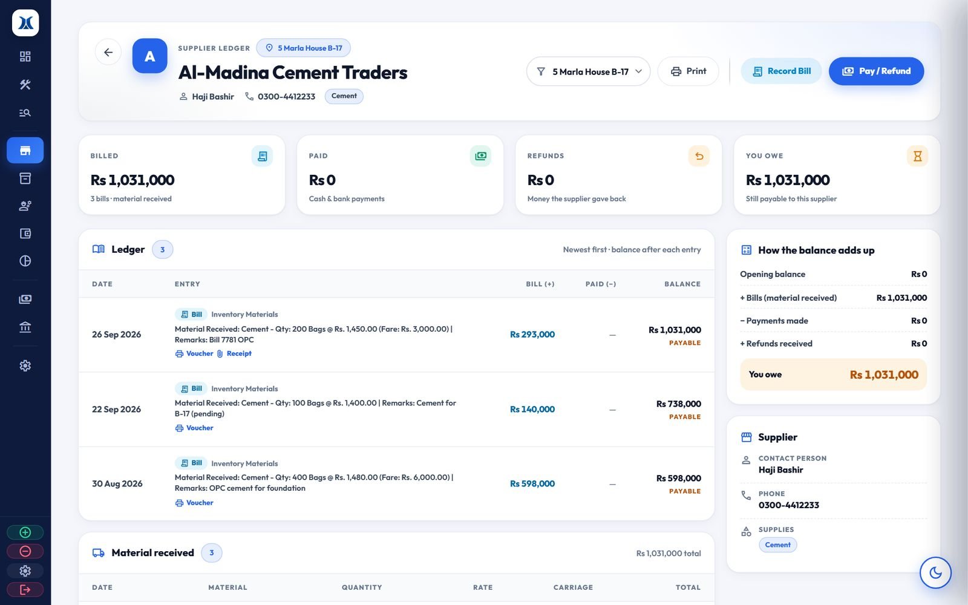The height and width of the screenshot is (605, 968).
Task: Open Receipt link for the 26 Sep 2026 bill
Action: 234,354
